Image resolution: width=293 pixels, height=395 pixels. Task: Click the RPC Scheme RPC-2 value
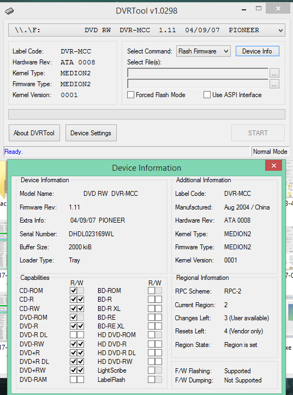point(232,291)
